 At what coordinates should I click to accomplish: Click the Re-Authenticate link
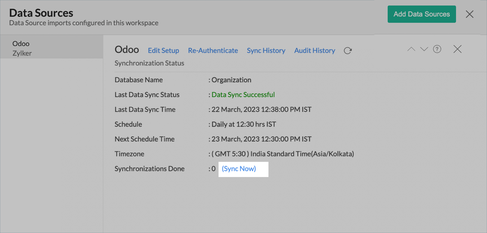tap(213, 51)
